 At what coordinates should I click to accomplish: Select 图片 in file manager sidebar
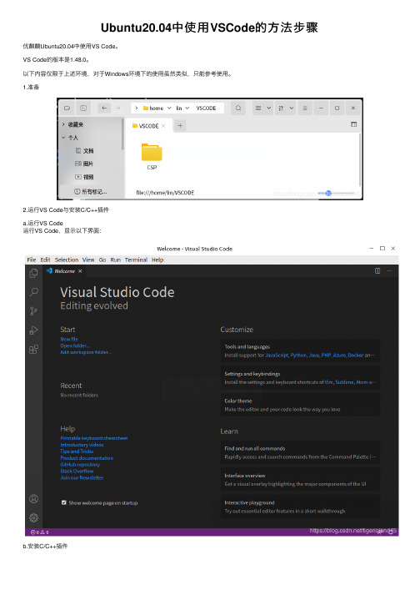(x=84, y=164)
